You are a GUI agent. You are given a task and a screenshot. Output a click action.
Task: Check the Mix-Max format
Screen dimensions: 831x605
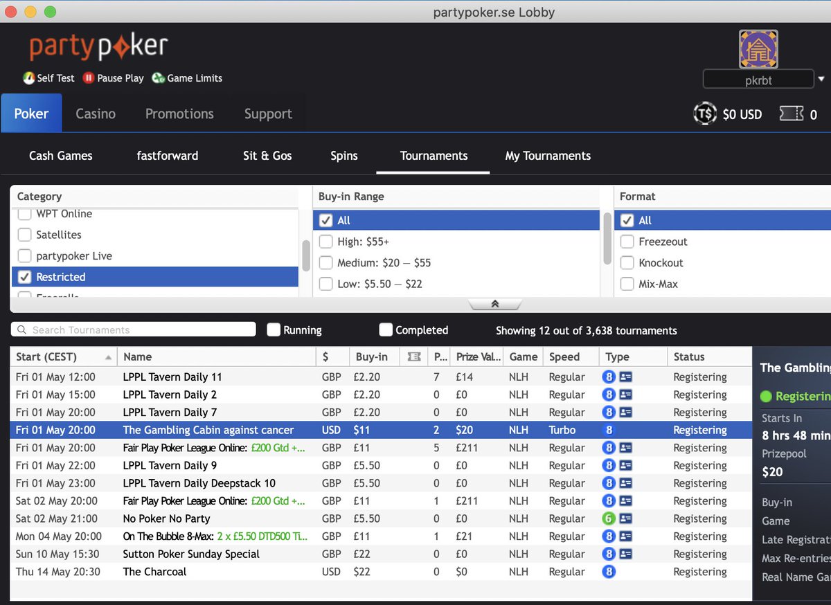[x=627, y=284]
